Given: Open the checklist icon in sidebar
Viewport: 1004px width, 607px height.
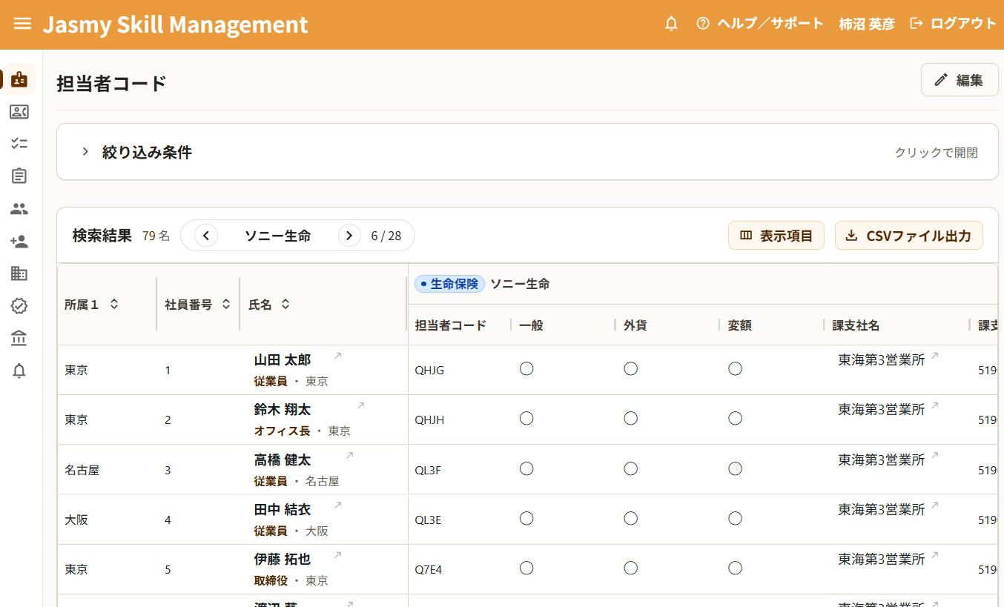Looking at the screenshot, I should pos(19,144).
